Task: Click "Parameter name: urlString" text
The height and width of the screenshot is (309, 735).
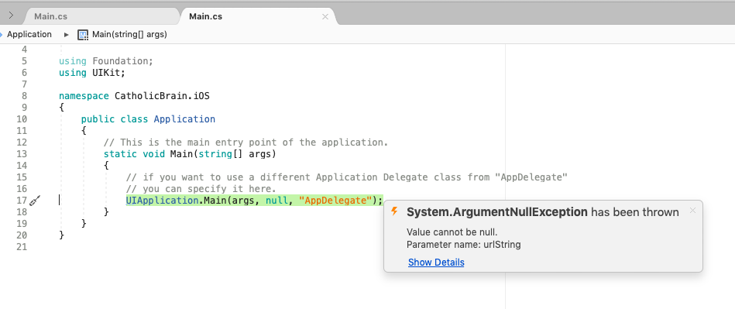Action: [x=464, y=244]
